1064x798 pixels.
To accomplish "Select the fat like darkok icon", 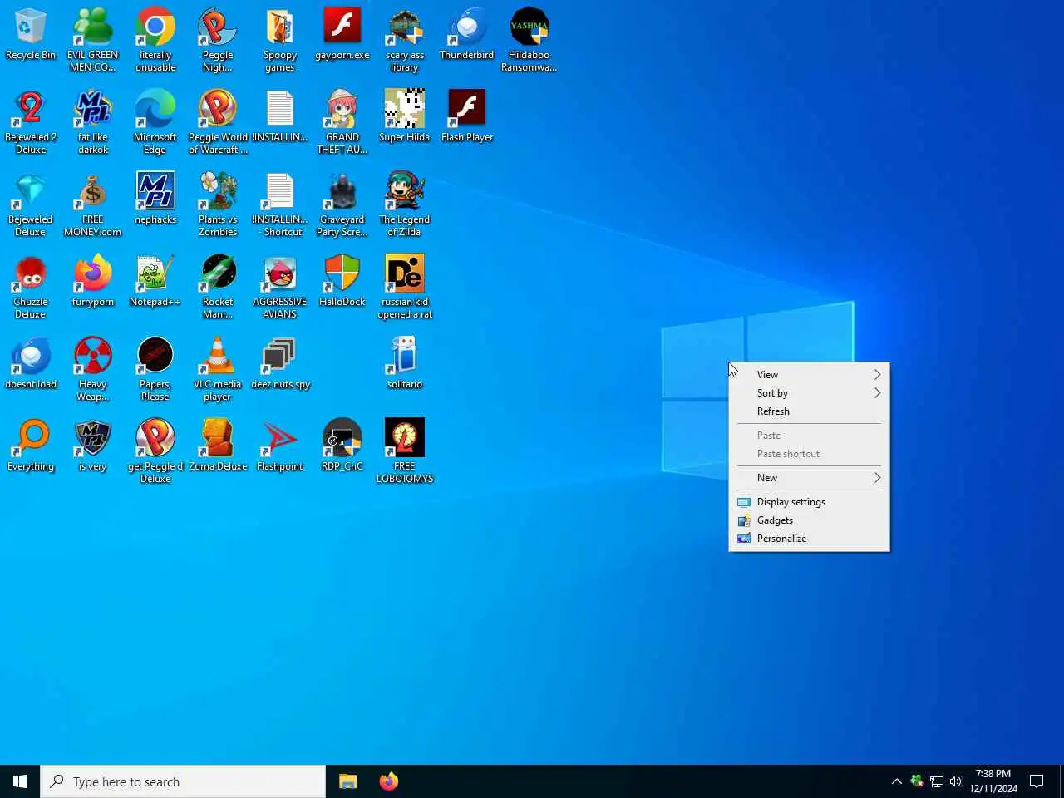I will click(93, 122).
